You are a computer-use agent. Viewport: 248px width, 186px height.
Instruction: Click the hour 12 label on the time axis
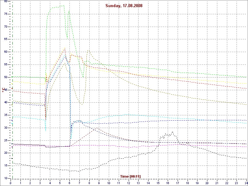pos(129,183)
